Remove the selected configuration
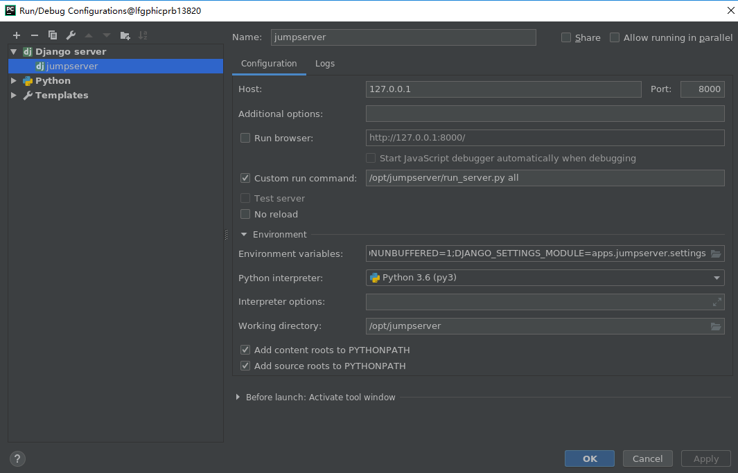 tap(34, 35)
